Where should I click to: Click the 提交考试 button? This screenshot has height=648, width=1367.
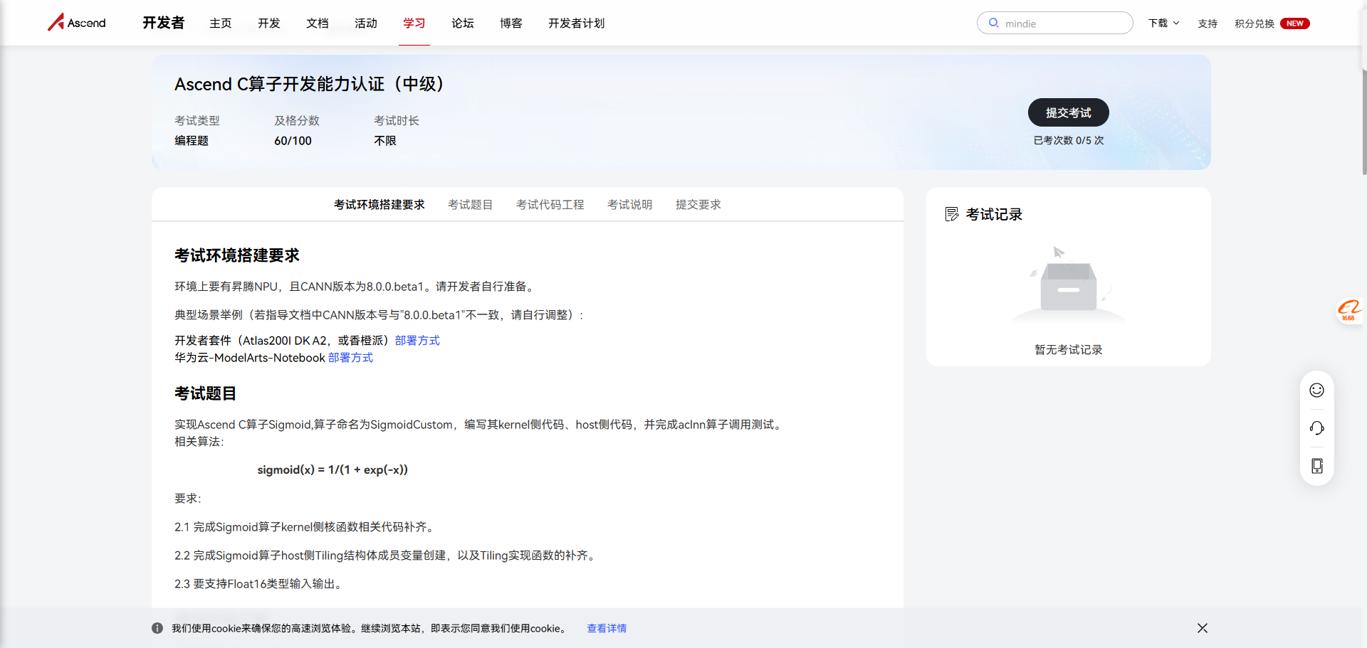pyautogui.click(x=1068, y=112)
